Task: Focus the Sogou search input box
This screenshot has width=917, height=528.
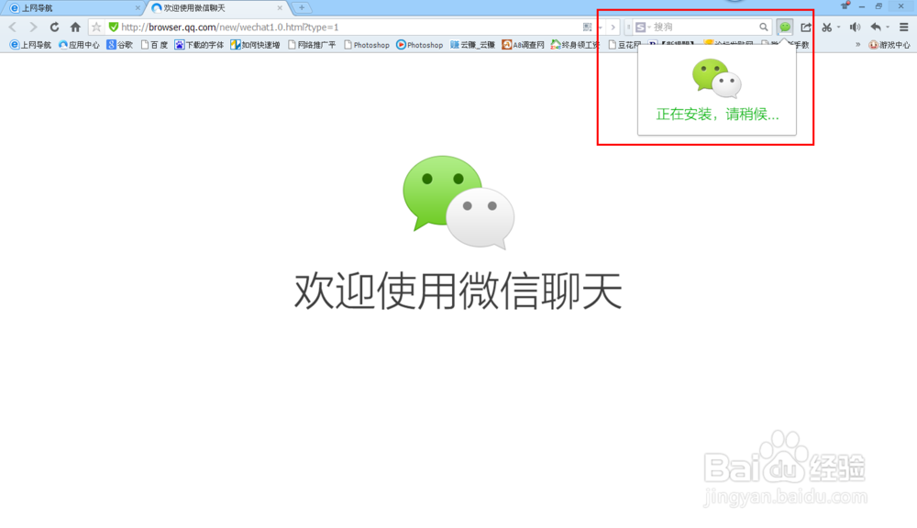Action: 704,27
